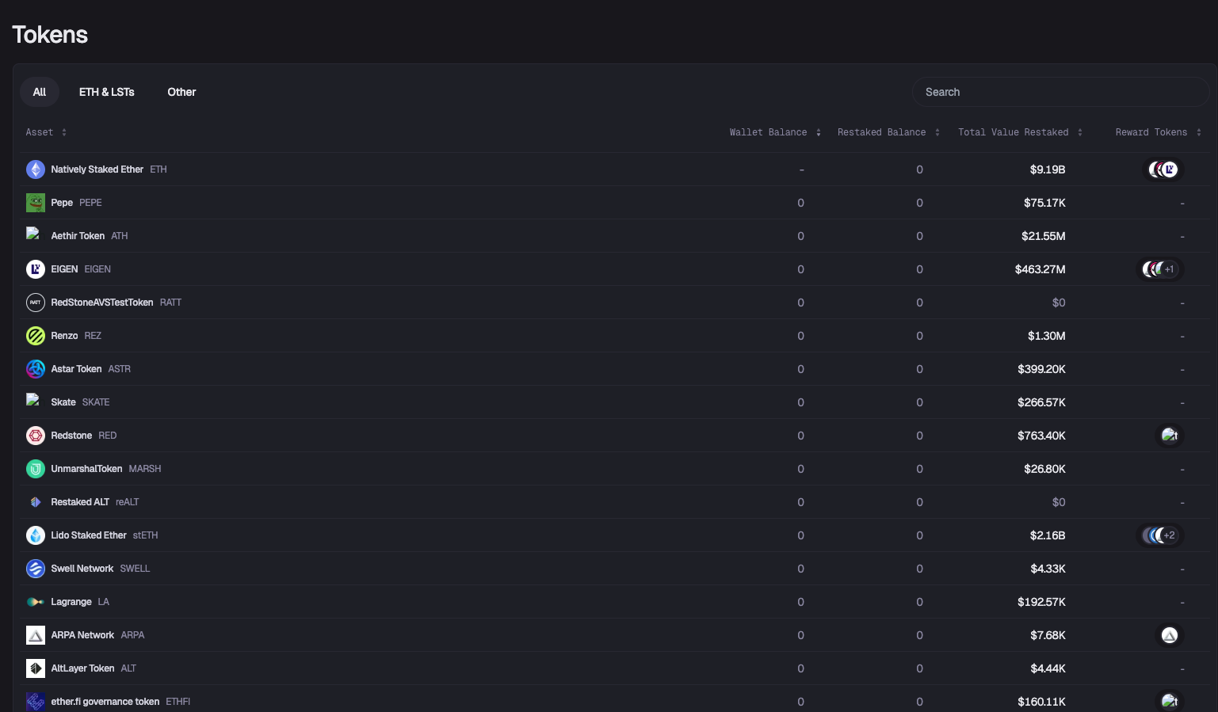Screen dimensions: 1218x712
Task: Click the $75.17K value in Pepe row
Action: click(1044, 203)
